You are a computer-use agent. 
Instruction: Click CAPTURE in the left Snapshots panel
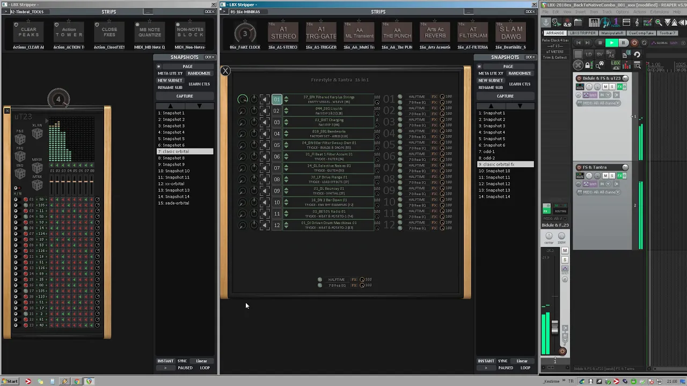185,96
